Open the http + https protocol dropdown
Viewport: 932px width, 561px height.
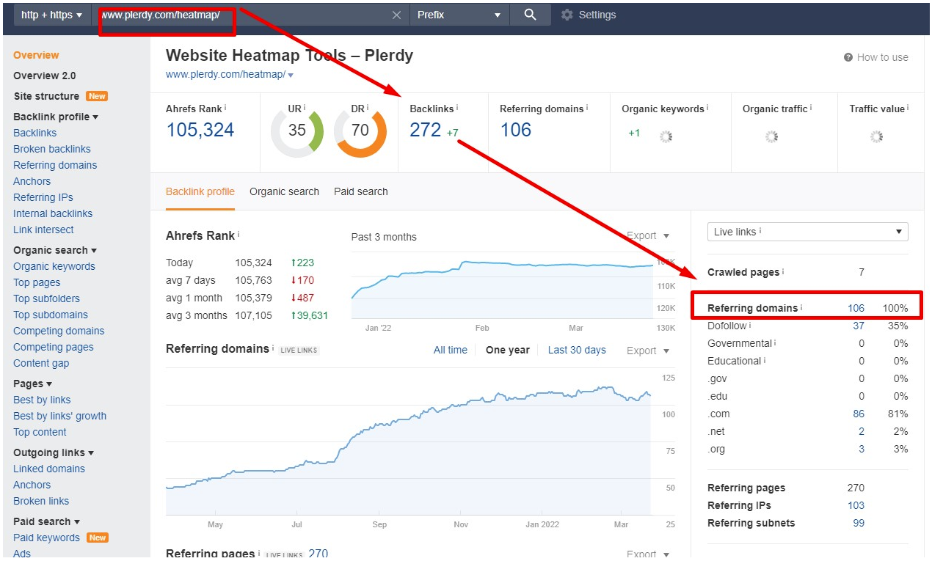(x=51, y=14)
